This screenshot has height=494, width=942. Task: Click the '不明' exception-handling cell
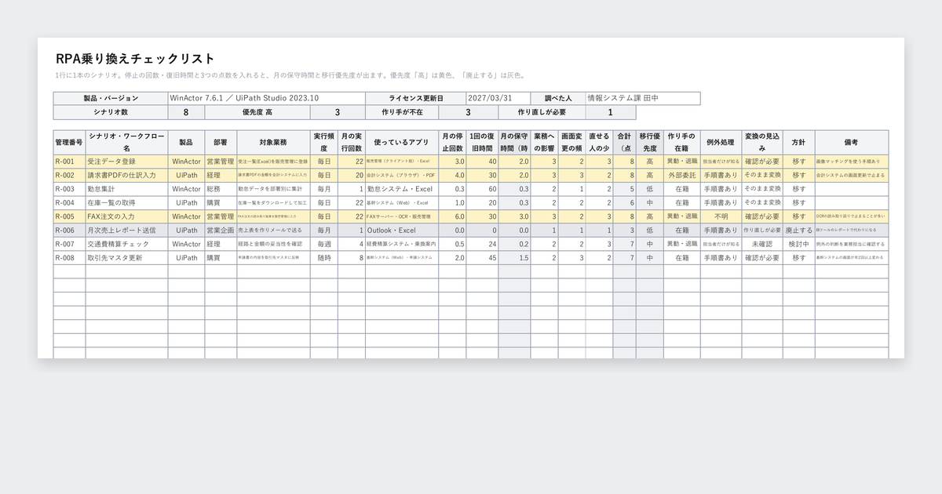point(721,216)
